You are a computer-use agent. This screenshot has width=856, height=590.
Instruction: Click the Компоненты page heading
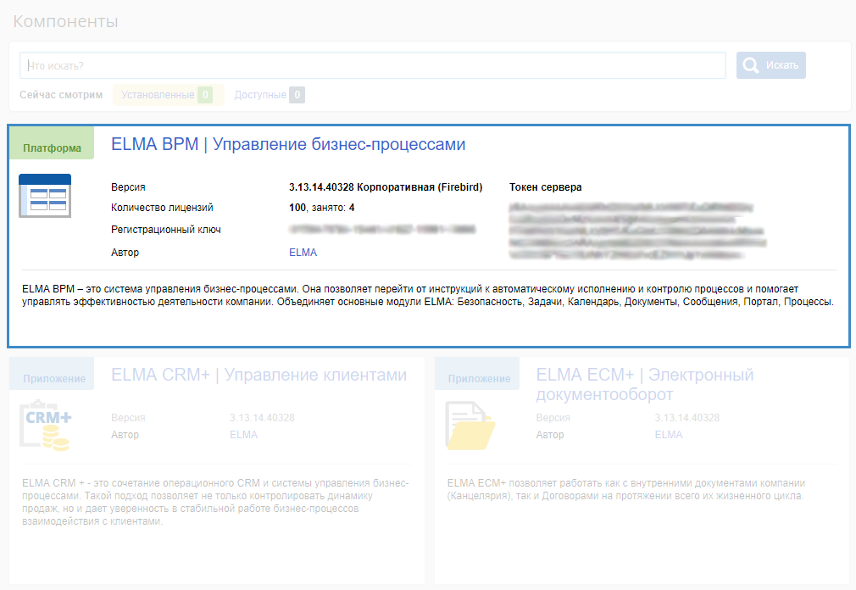click(65, 21)
